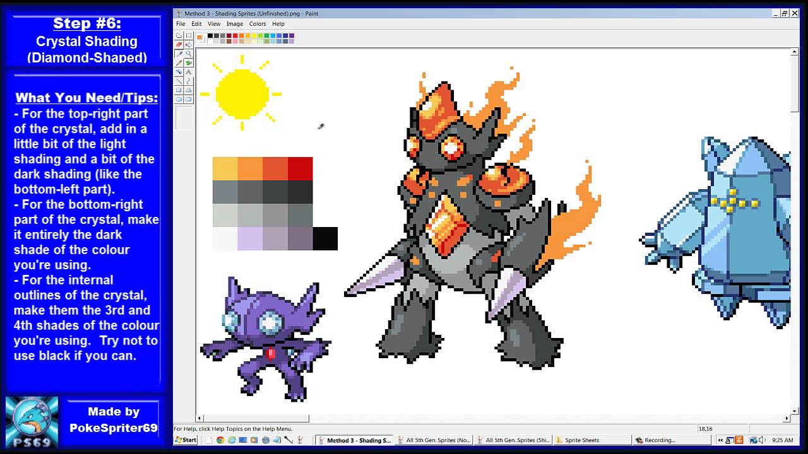
Task: Pick pink in the palette's bottom row
Action: click(235, 41)
